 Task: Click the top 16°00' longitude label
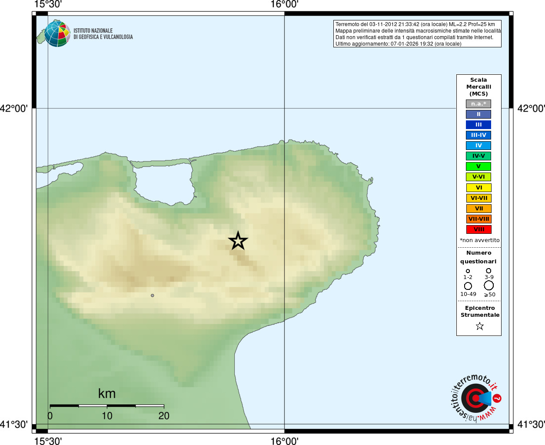coord(284,4)
